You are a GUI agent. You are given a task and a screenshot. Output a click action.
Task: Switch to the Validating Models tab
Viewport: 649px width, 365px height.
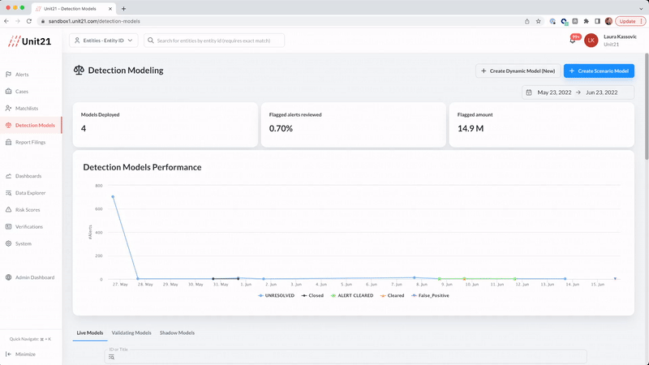coord(131,333)
